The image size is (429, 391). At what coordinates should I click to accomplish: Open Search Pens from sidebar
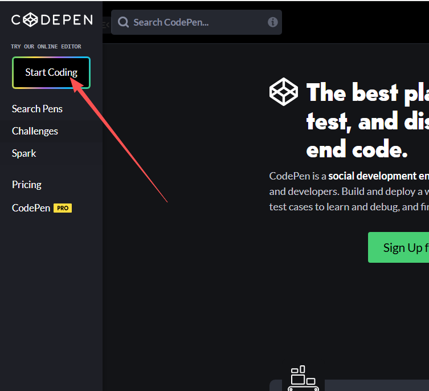tap(37, 109)
